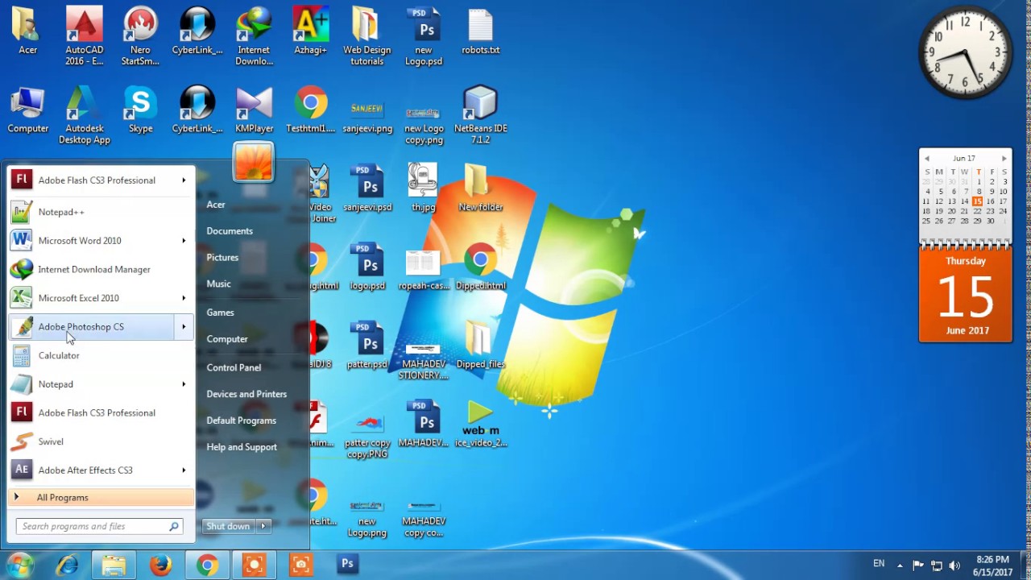Launch Autodesk Desktop App icon
The width and height of the screenshot is (1031, 580).
84,115
